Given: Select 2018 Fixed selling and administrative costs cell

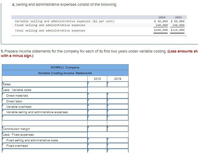Looking at the screenshot, I should tap(97, 140).
